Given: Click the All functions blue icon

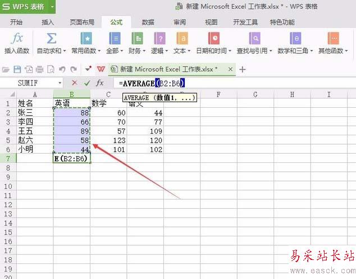Looking at the screenshot, I should tap(115, 38).
